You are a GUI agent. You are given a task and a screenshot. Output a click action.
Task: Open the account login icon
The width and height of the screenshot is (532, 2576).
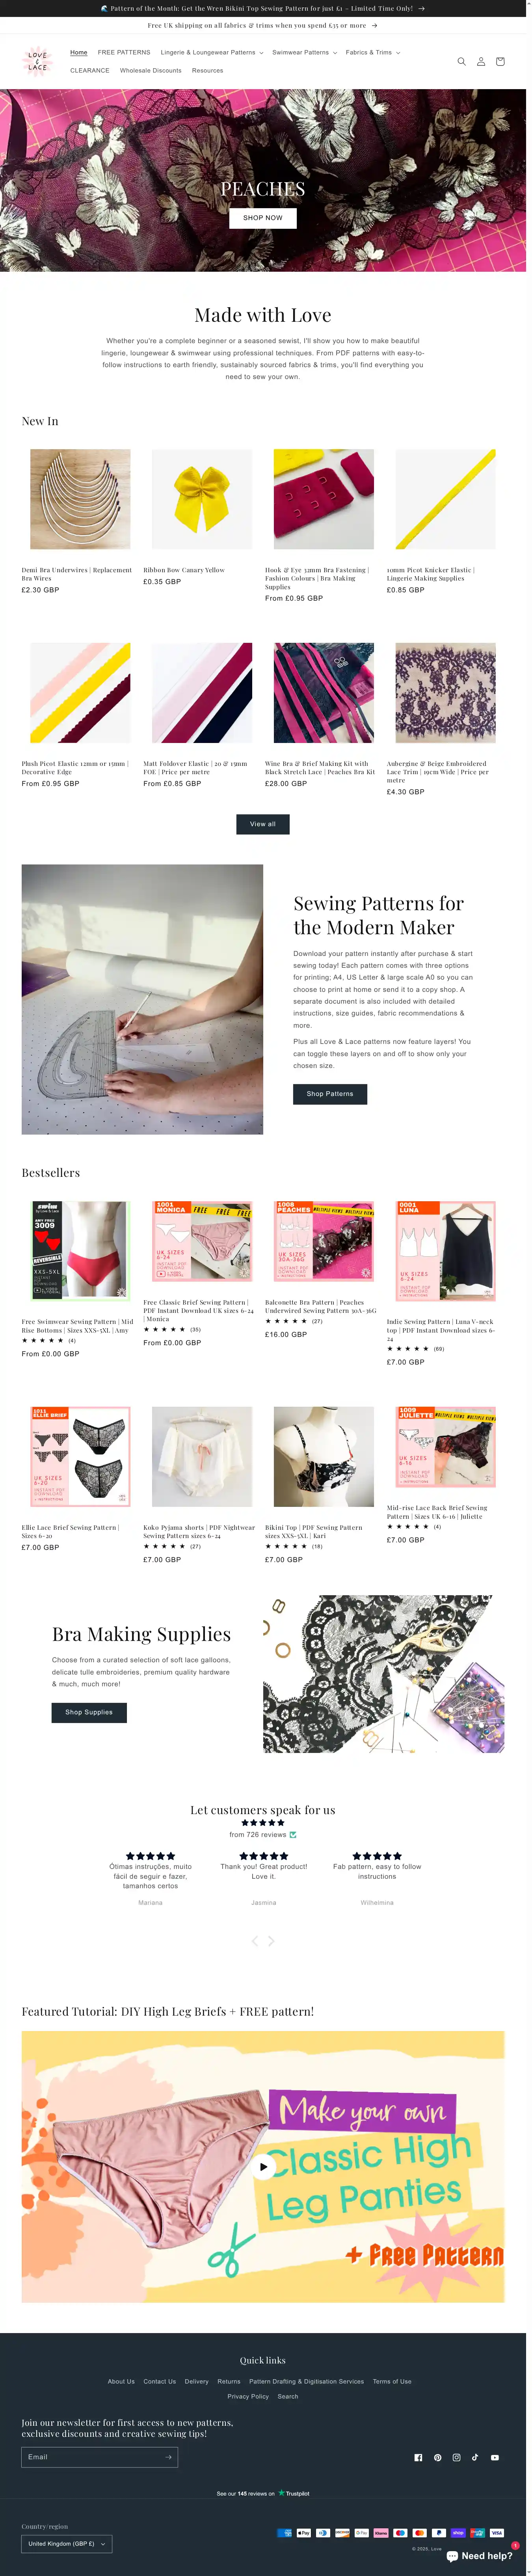point(480,61)
